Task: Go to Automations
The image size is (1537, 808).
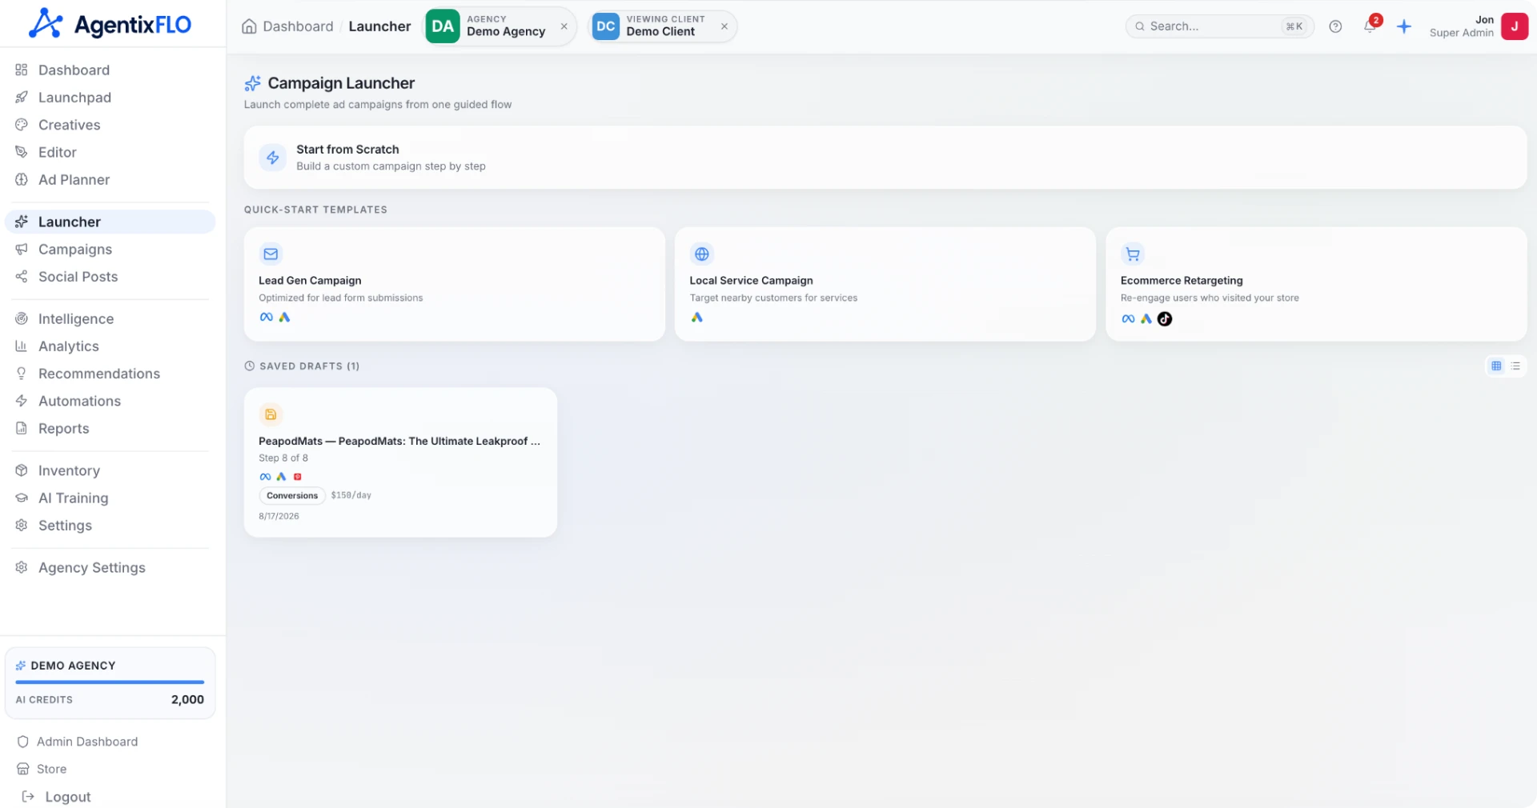Action: point(110,402)
